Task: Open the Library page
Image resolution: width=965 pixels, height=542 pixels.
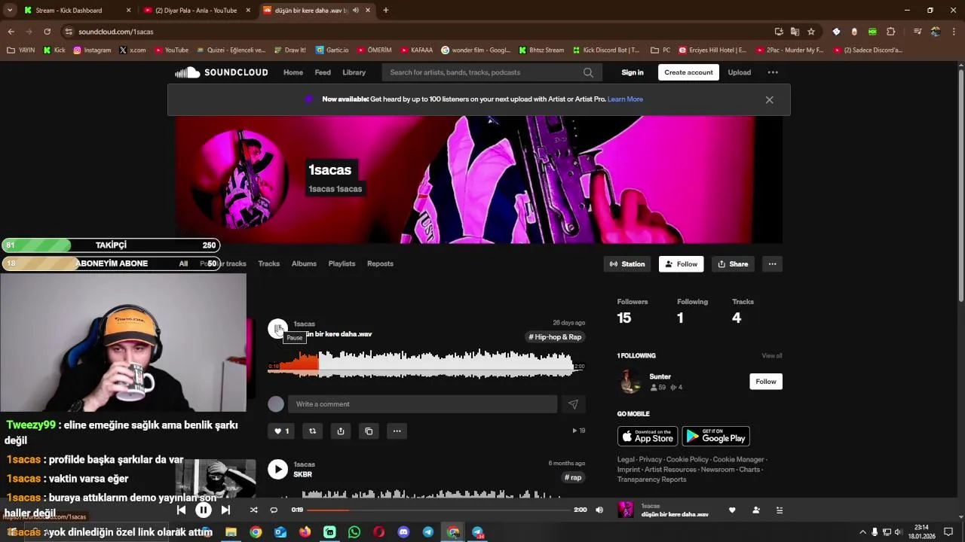Action: 354,72
